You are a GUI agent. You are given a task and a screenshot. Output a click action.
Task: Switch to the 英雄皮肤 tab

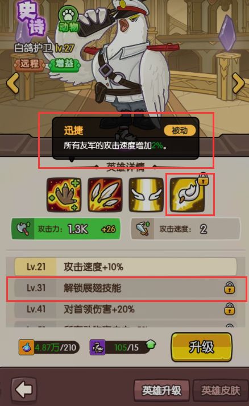(221, 390)
